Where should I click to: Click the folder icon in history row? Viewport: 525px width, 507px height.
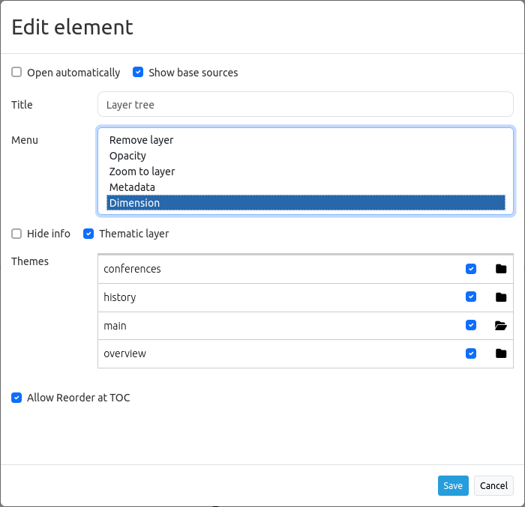(501, 297)
